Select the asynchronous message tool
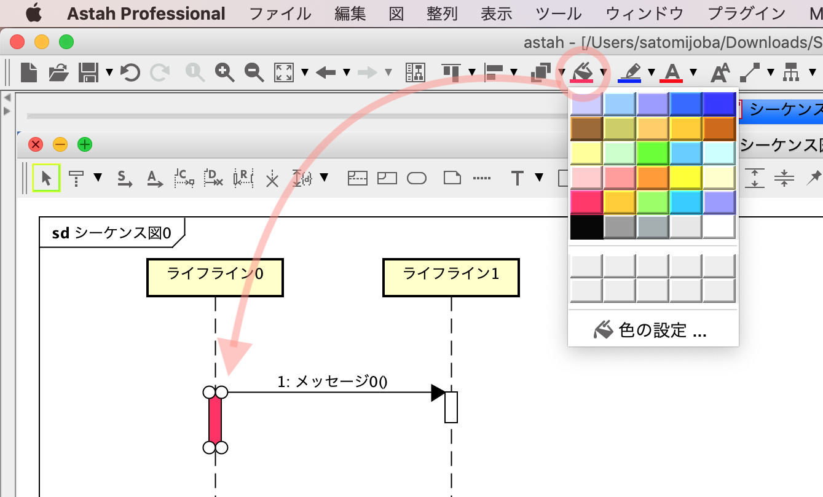 (154, 179)
